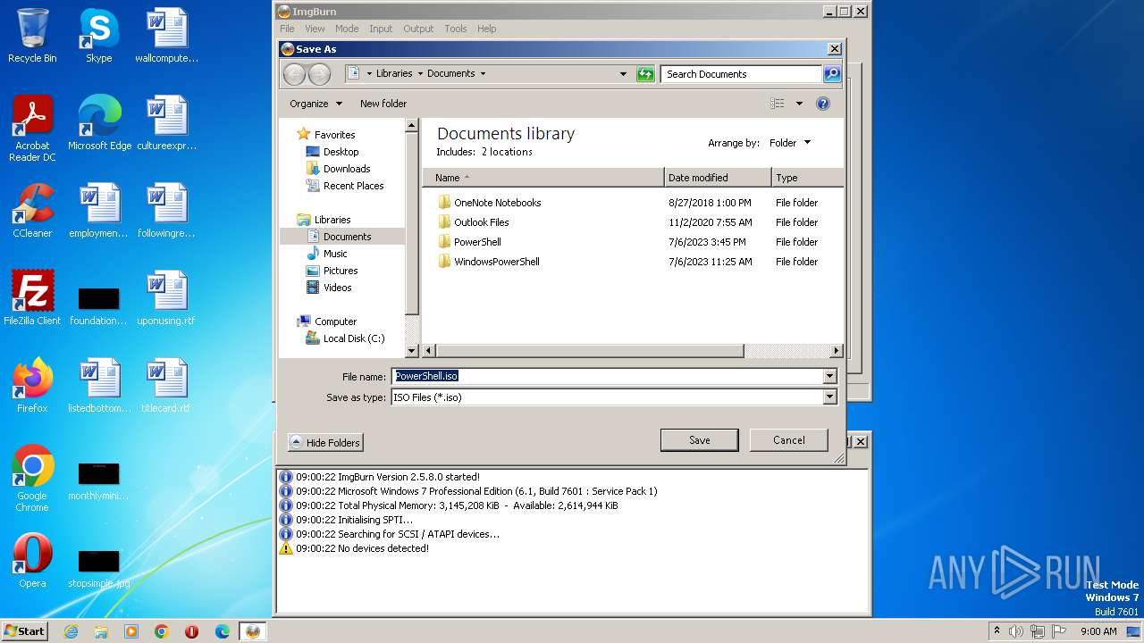The height and width of the screenshot is (643, 1144).
Task: Open ImgBurn View menu
Action: point(315,29)
